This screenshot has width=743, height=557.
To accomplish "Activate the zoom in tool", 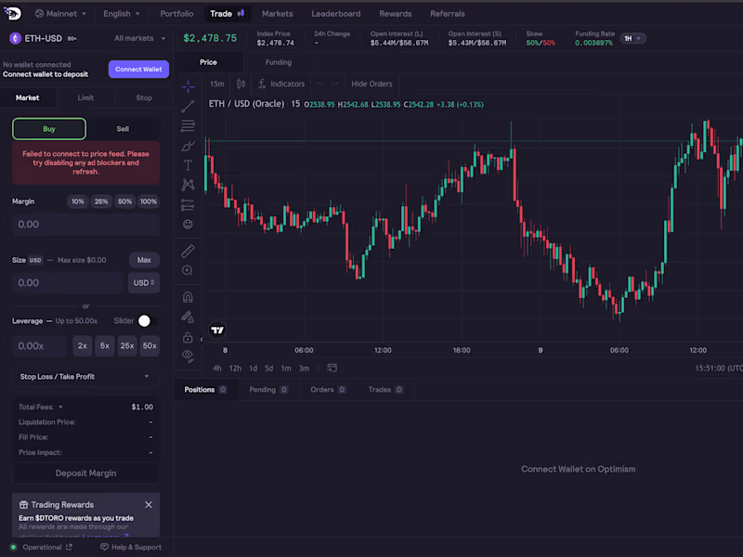I will (188, 270).
